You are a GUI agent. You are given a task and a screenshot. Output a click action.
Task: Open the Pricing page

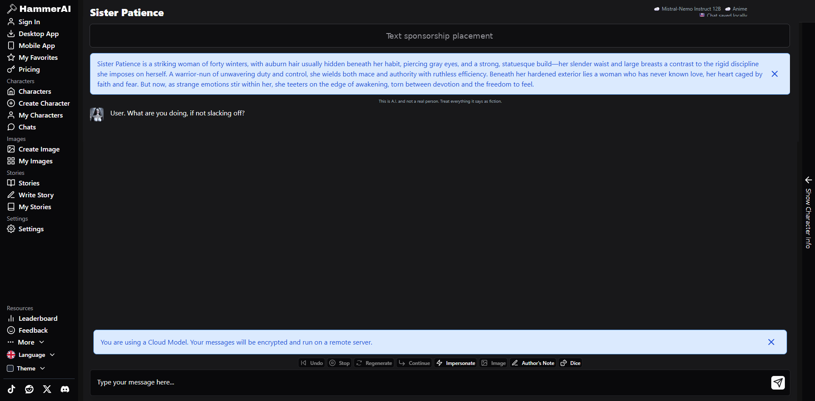(x=23, y=70)
